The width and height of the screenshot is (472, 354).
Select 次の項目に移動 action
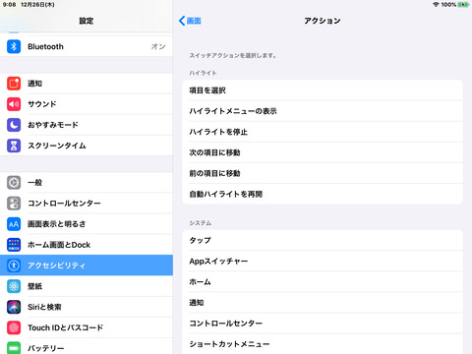coord(323,152)
